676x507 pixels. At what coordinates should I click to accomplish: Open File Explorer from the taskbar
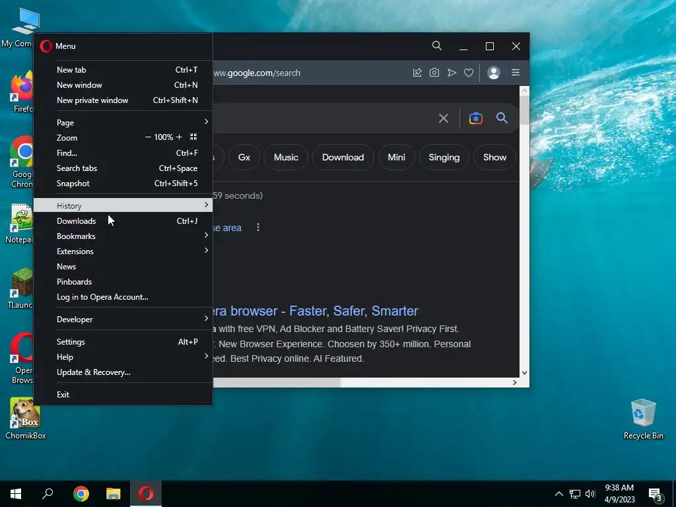pos(114,494)
